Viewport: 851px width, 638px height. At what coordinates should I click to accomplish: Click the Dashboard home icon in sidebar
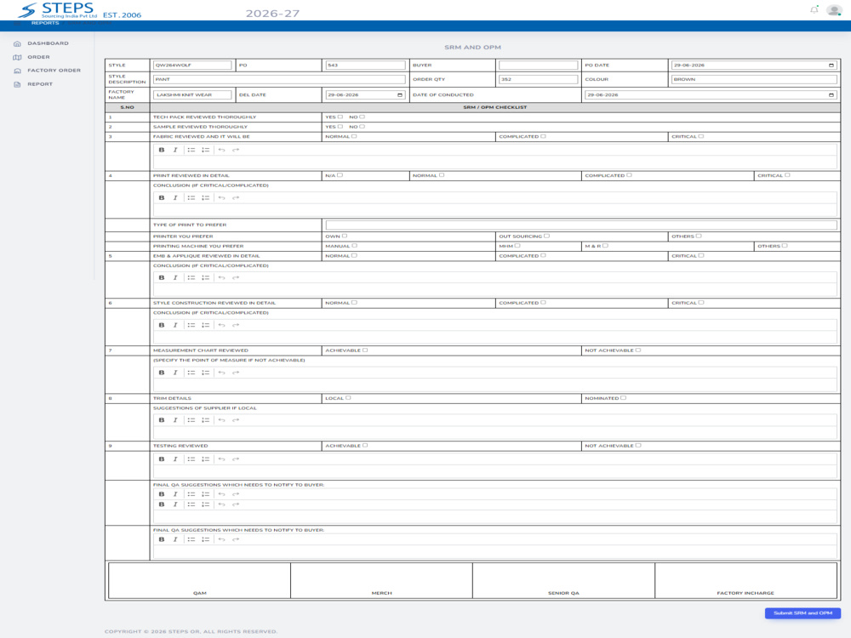tap(17, 43)
